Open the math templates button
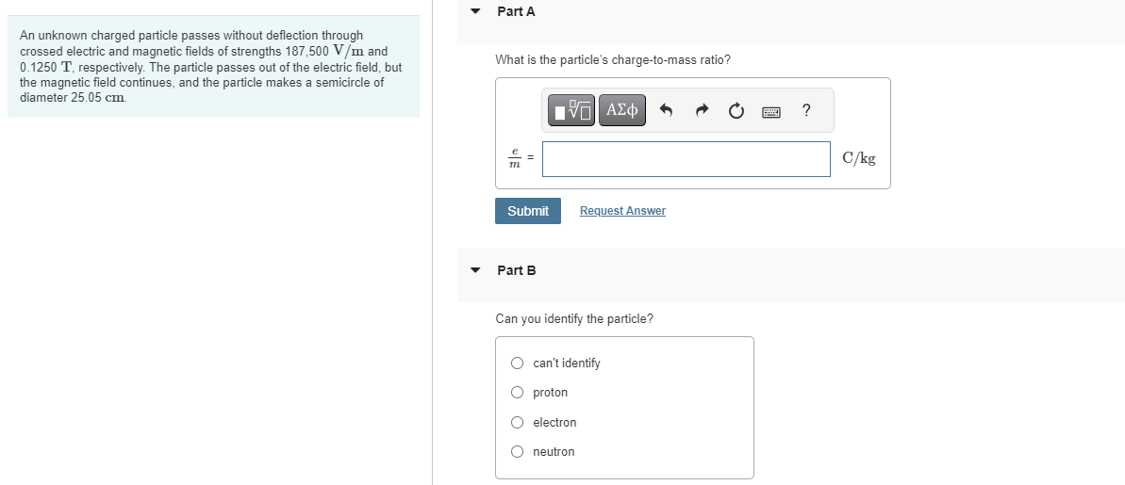1125x485 pixels. [x=573, y=111]
